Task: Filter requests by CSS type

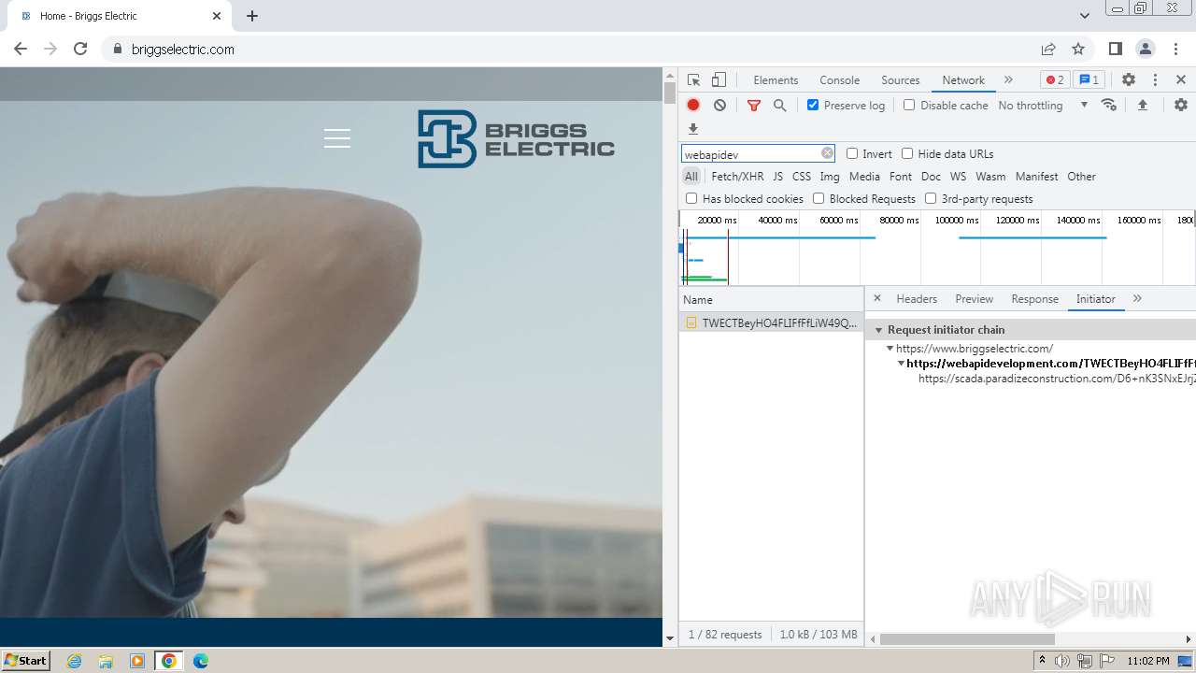Action: click(x=802, y=176)
